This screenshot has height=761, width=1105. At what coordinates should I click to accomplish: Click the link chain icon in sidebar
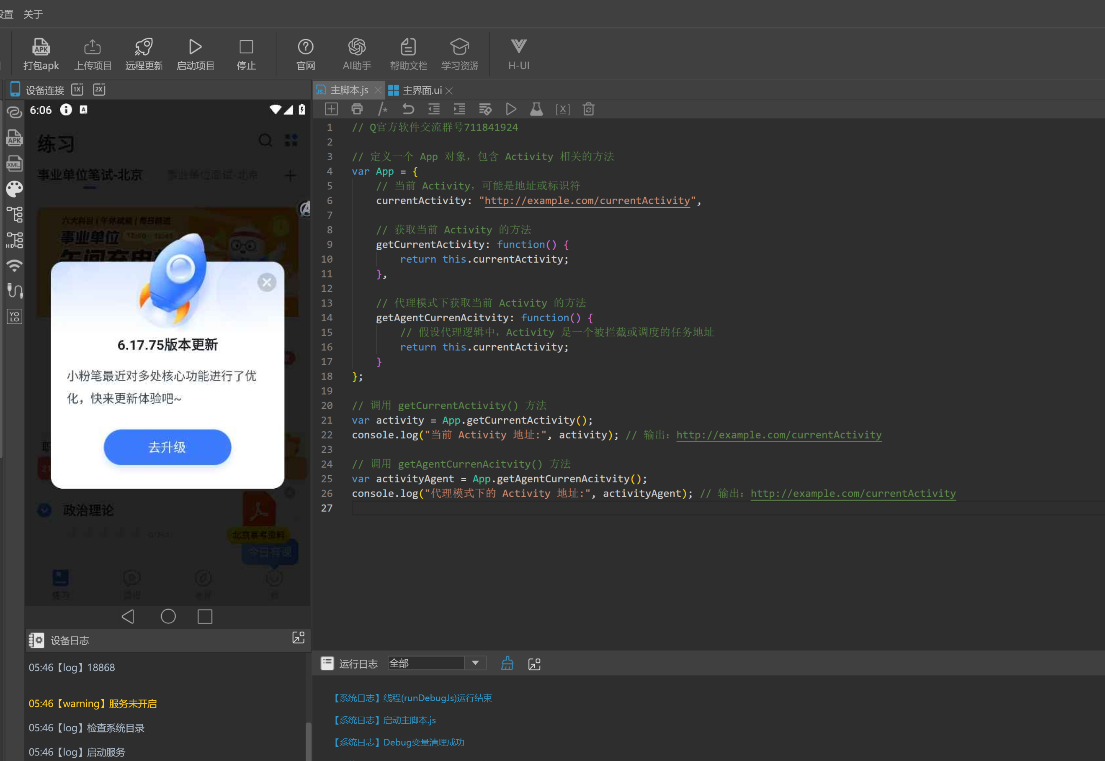(14, 112)
